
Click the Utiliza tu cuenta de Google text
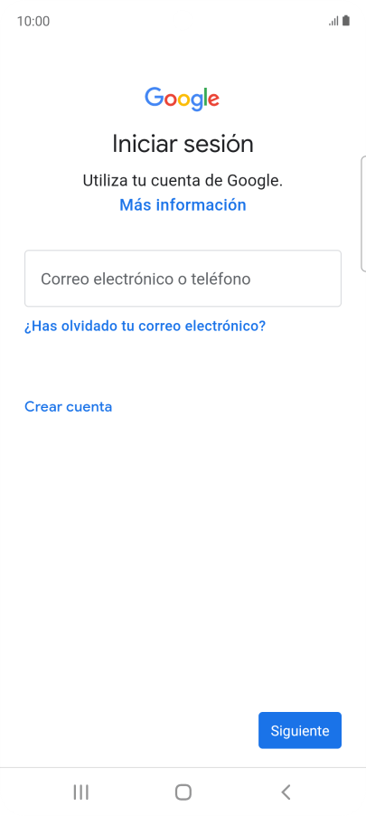183,181
